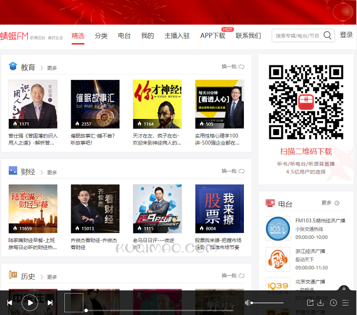Click the FM103.5湖州经济广播 station name

pyautogui.click(x=321, y=220)
